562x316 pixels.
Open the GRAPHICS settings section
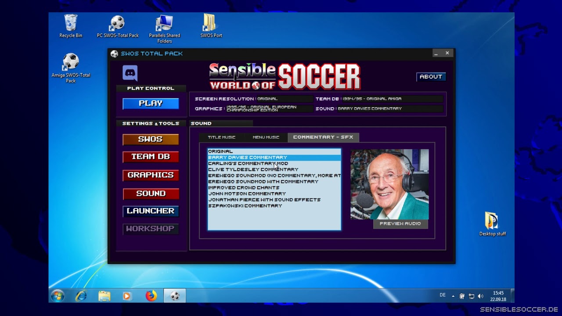151,175
